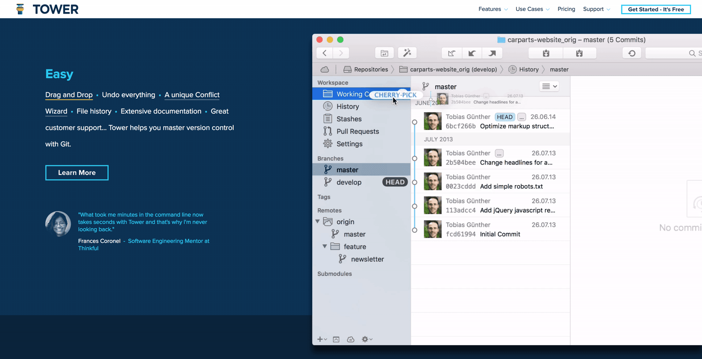Click the Apply Stash toolbar icon
702x359 pixels.
coord(579,53)
